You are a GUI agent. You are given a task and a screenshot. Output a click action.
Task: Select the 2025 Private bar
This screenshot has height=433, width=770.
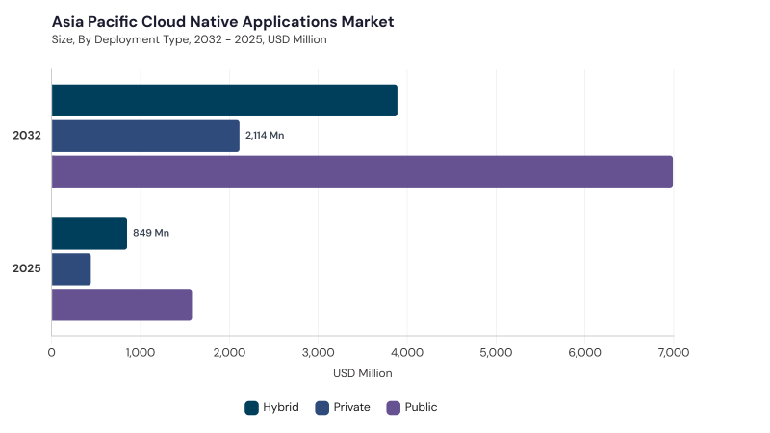71,269
